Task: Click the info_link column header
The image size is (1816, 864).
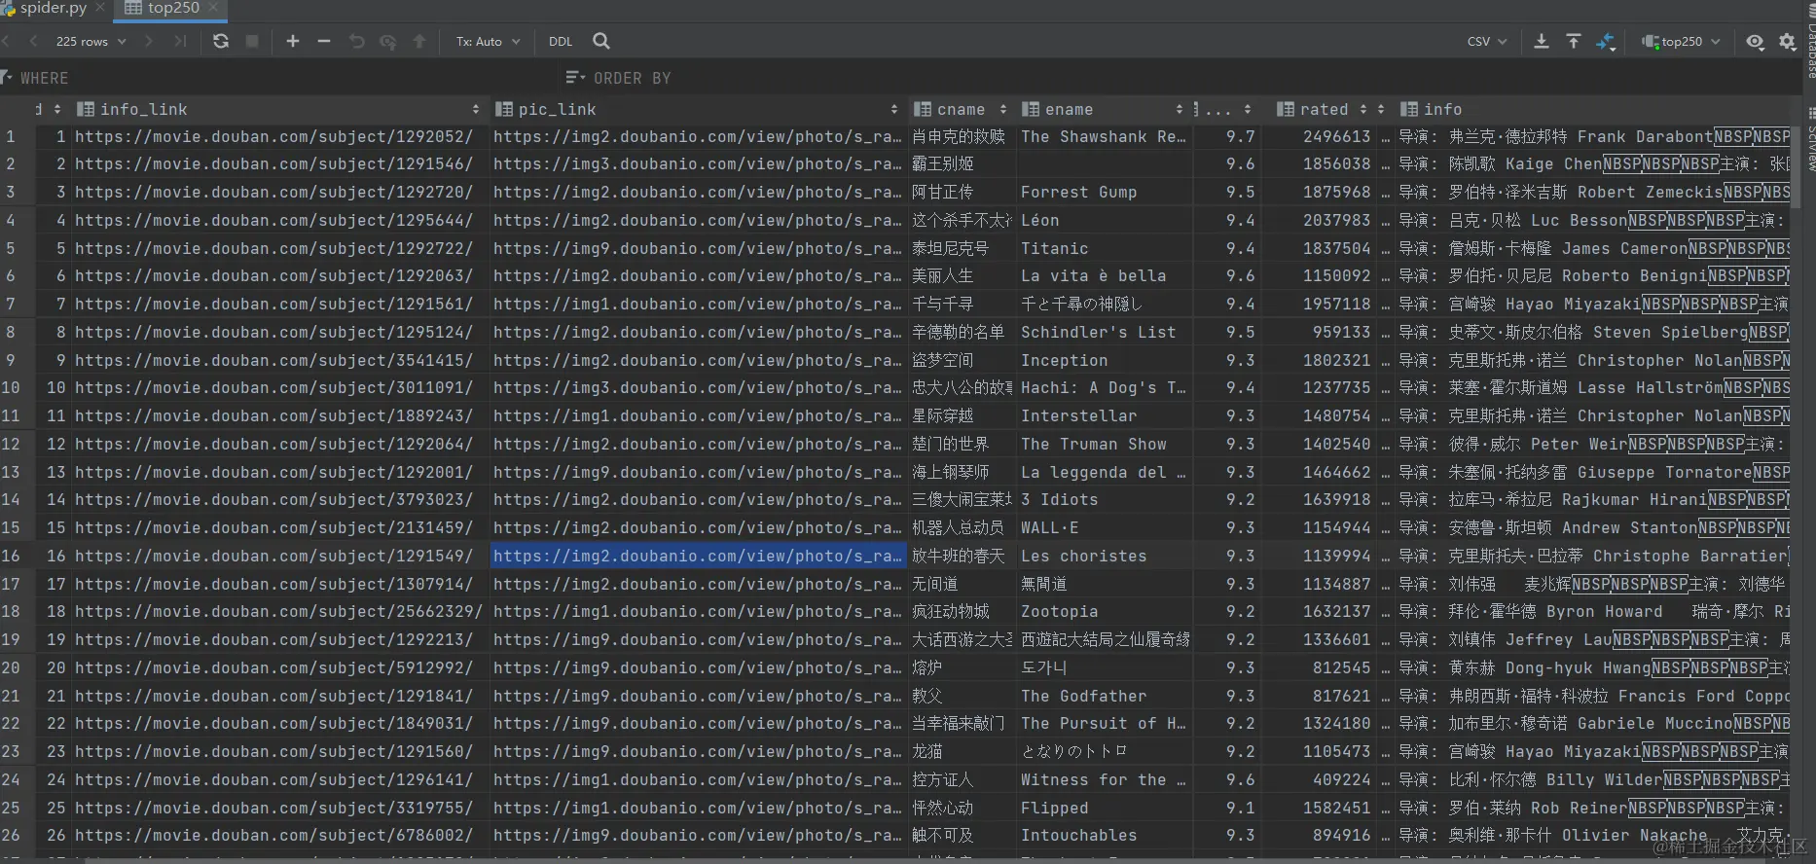Action: tap(279, 109)
